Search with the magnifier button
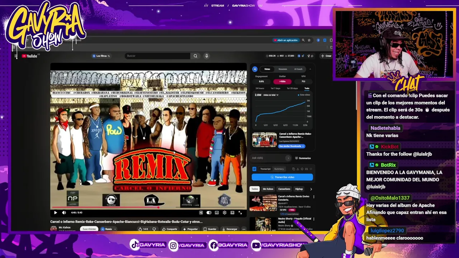Screen dimensions: 459x258 [195, 56]
